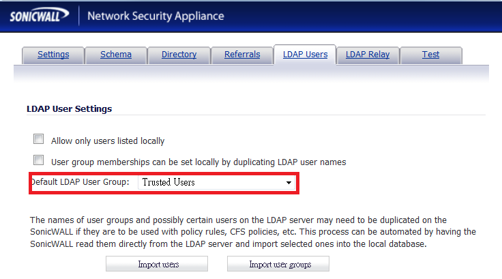Tick the duplicate LDAP user names checkbox
This screenshot has width=502, height=279.
[x=39, y=161]
